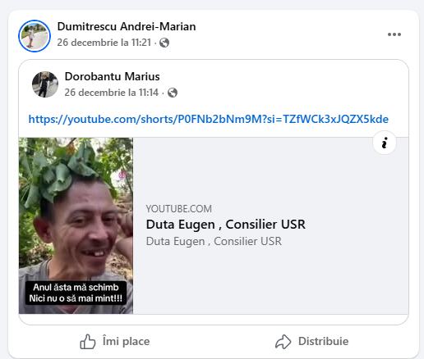
Task: Click the YOUTUBE.COM source label
Action: (x=179, y=209)
